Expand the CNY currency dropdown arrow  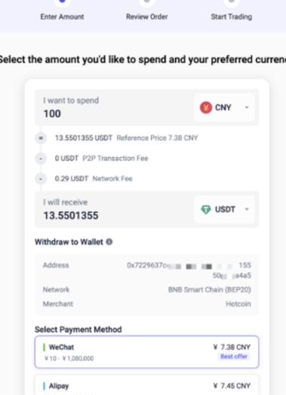tap(247, 108)
